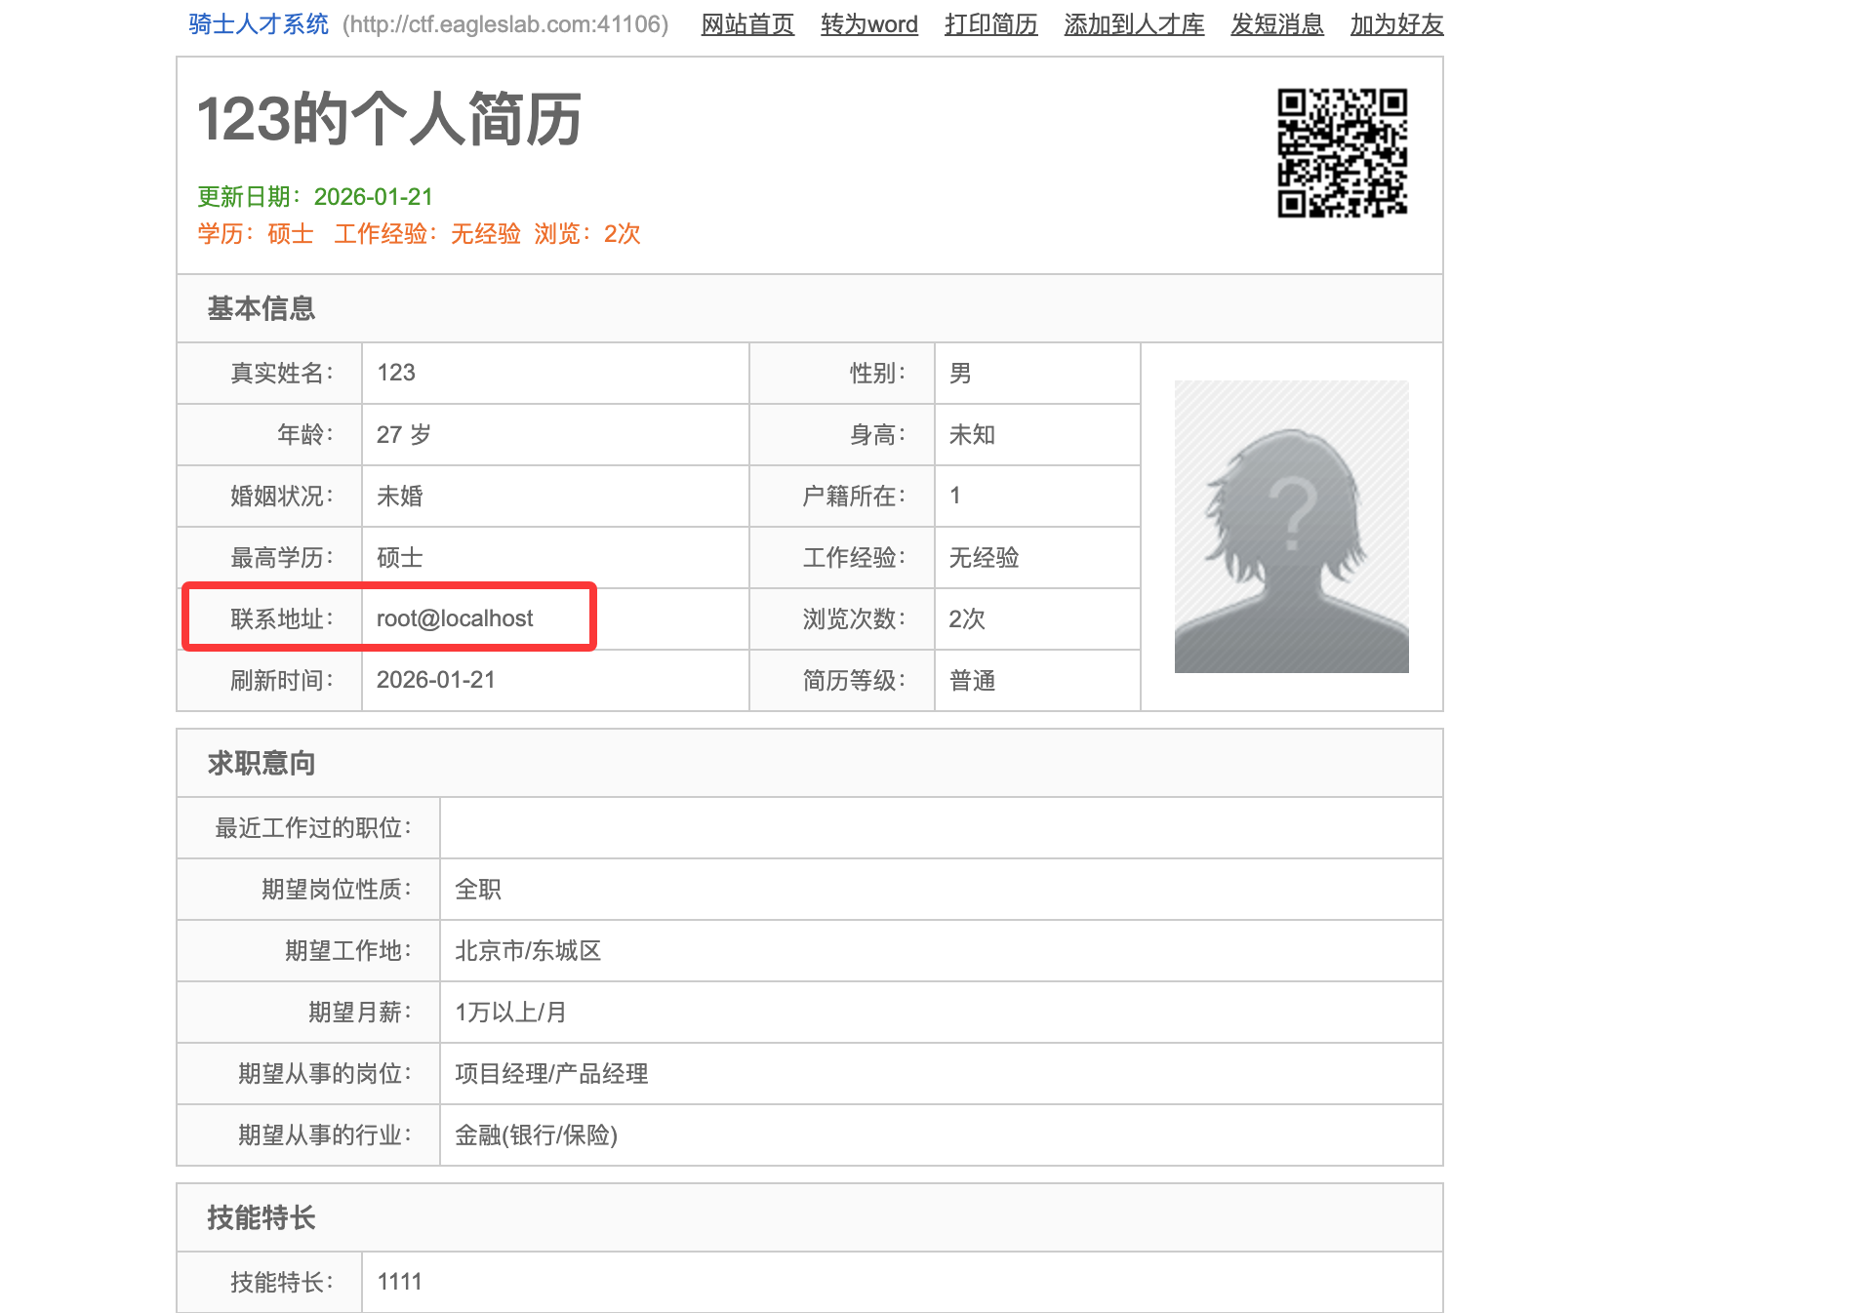Select 添加到人才库 link

tap(1134, 24)
